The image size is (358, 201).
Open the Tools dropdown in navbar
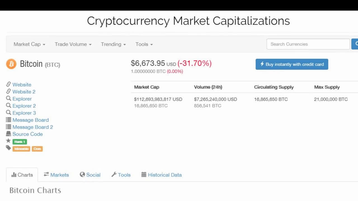144,44
